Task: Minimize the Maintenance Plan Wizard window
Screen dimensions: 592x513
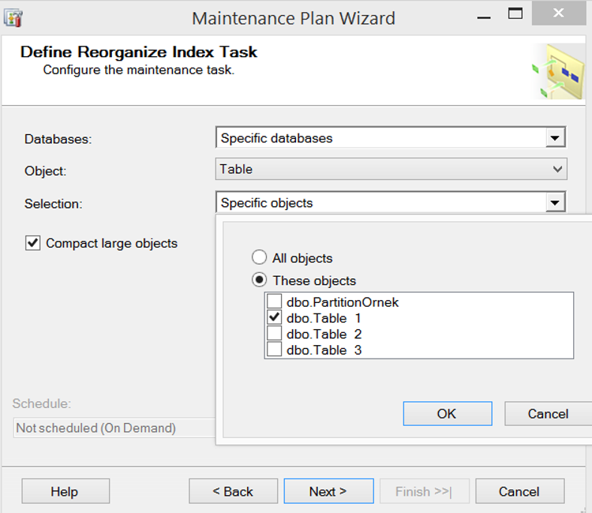Action: (x=484, y=15)
